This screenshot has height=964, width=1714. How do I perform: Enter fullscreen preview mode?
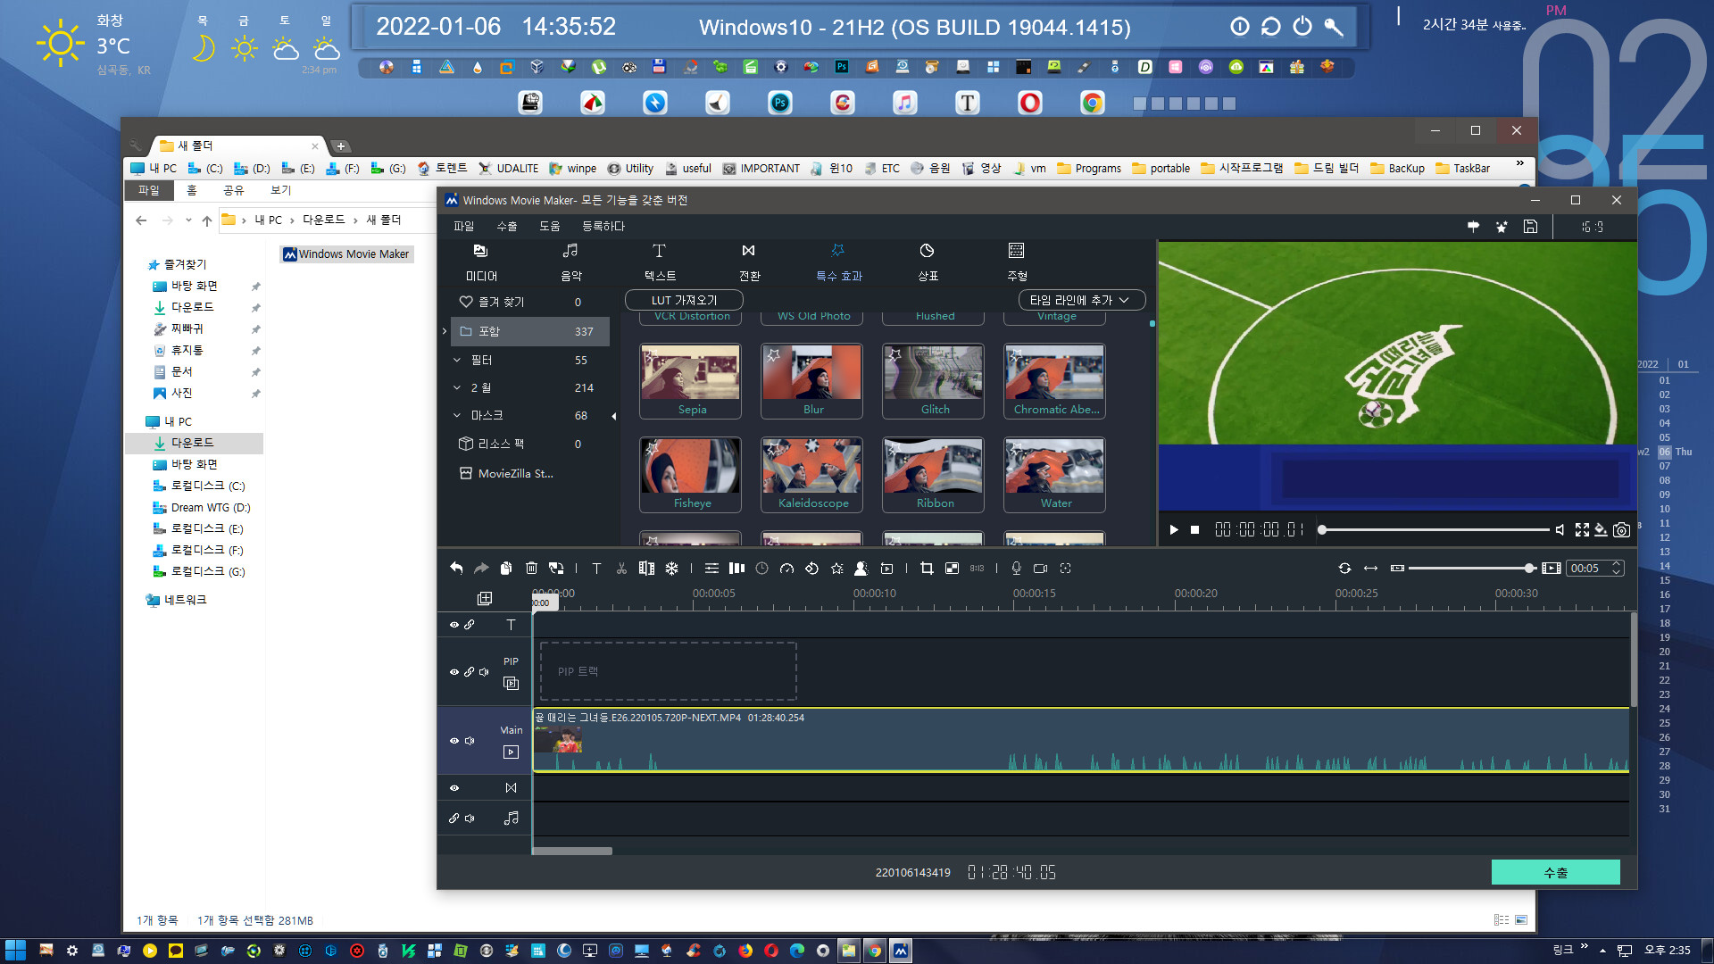coord(1582,529)
